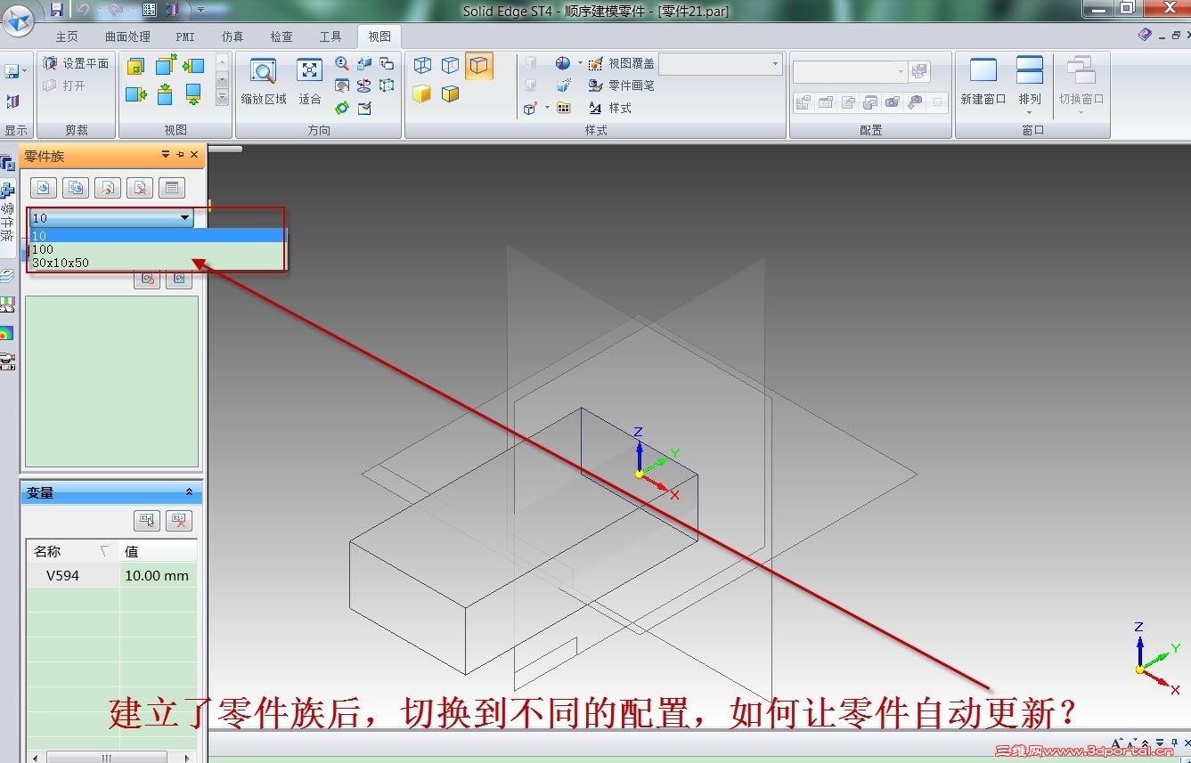Click the left suppress-feature icon below the list
The height and width of the screenshot is (763, 1191).
(147, 279)
